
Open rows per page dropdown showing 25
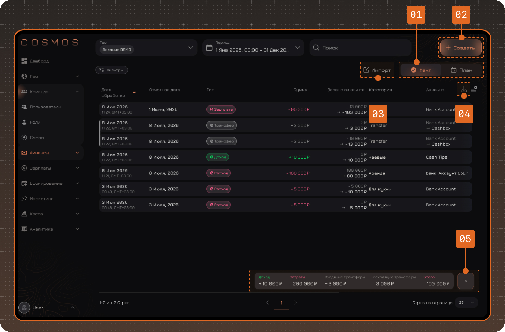466,303
